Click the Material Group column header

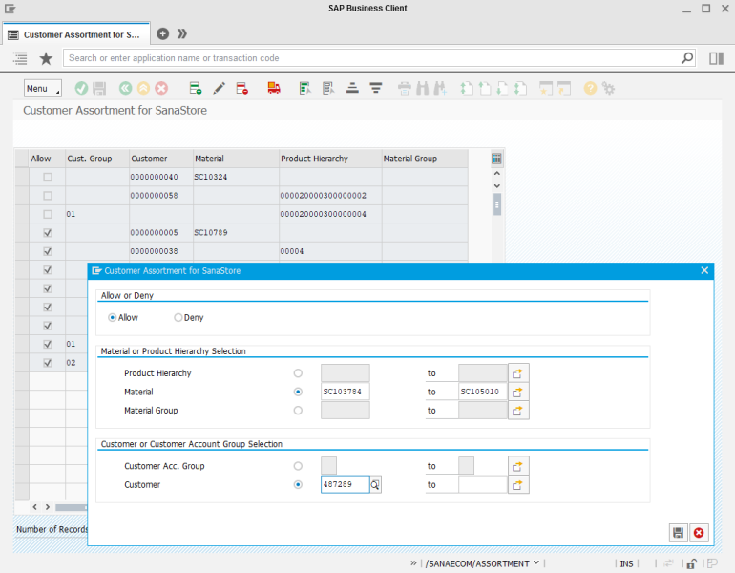pyautogui.click(x=425, y=159)
